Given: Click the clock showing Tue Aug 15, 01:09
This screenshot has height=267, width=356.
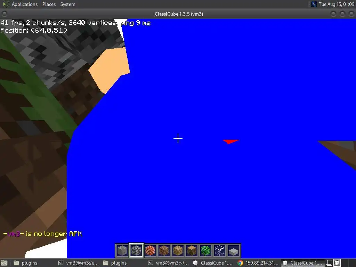Looking at the screenshot, I should point(336,4).
